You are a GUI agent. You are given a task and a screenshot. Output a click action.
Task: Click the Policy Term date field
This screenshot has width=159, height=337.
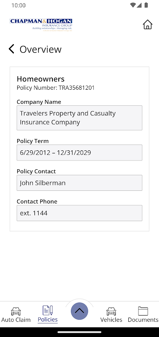click(x=79, y=152)
